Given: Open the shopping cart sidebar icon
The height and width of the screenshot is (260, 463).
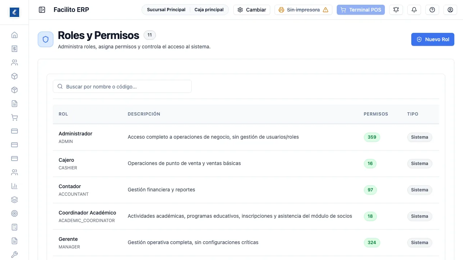Looking at the screenshot, I should tap(14, 117).
